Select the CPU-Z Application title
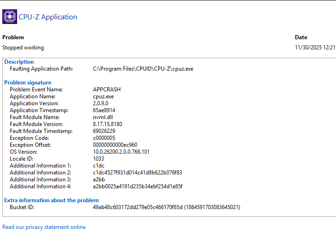The height and width of the screenshot is (252, 336). [x=48, y=17]
